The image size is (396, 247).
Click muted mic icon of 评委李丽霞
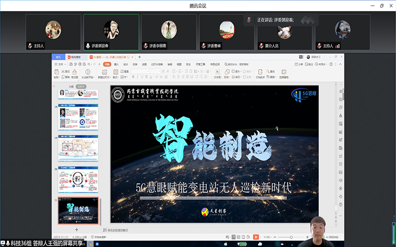click(146, 46)
